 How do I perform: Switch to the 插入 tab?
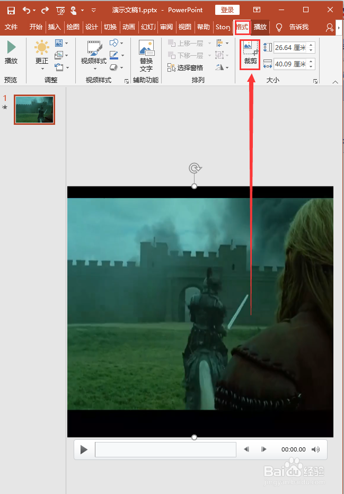click(55, 27)
